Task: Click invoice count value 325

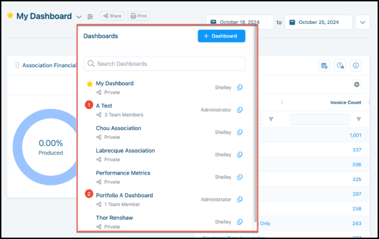Action: point(357,179)
